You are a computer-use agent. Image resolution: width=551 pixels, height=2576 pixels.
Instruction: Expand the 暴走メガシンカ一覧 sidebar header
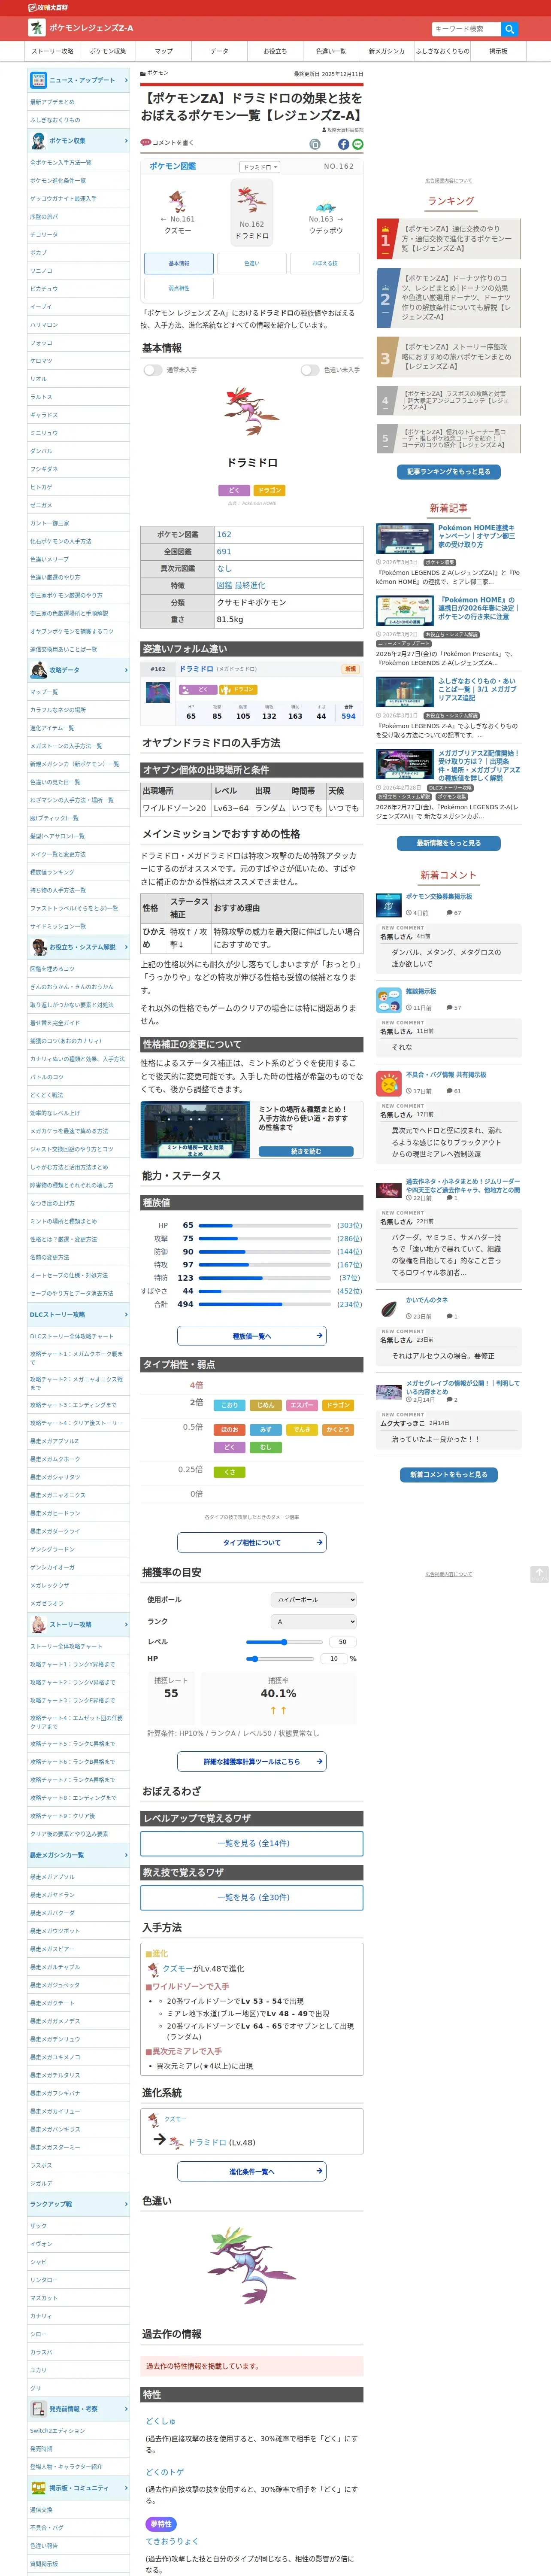[x=78, y=1855]
